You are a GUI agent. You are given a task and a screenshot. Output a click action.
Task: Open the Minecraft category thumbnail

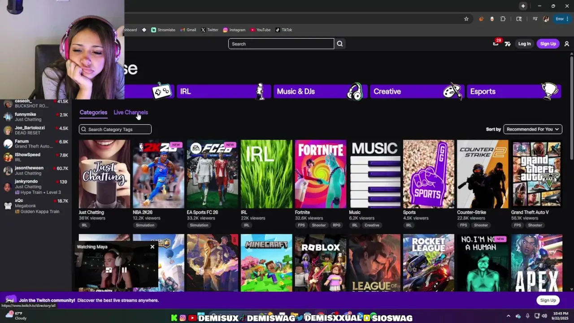(x=266, y=263)
